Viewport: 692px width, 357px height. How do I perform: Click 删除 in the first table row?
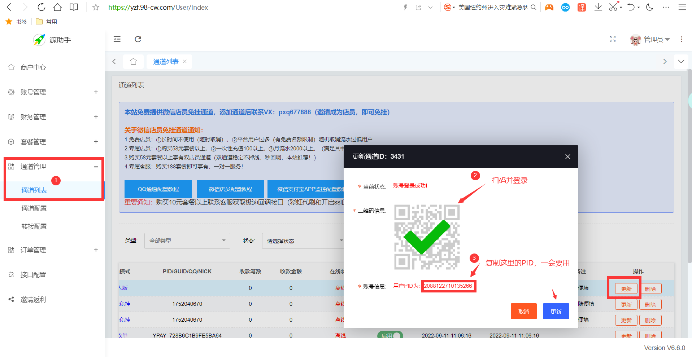coord(650,289)
